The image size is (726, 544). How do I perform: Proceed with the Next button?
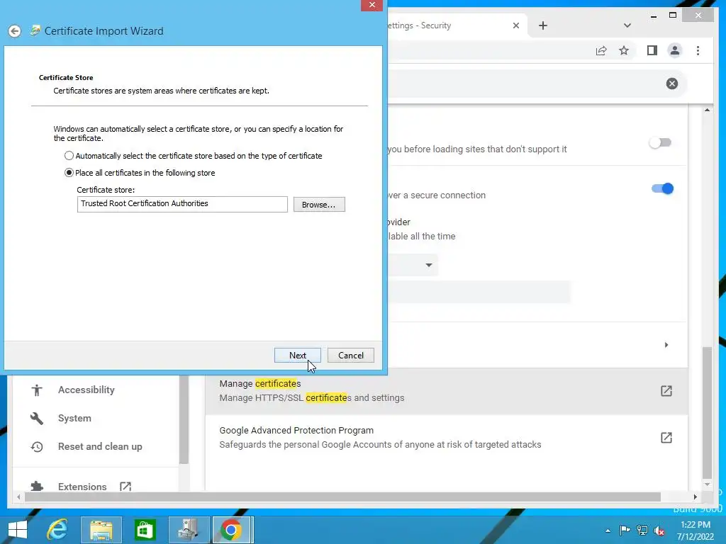[297, 356]
